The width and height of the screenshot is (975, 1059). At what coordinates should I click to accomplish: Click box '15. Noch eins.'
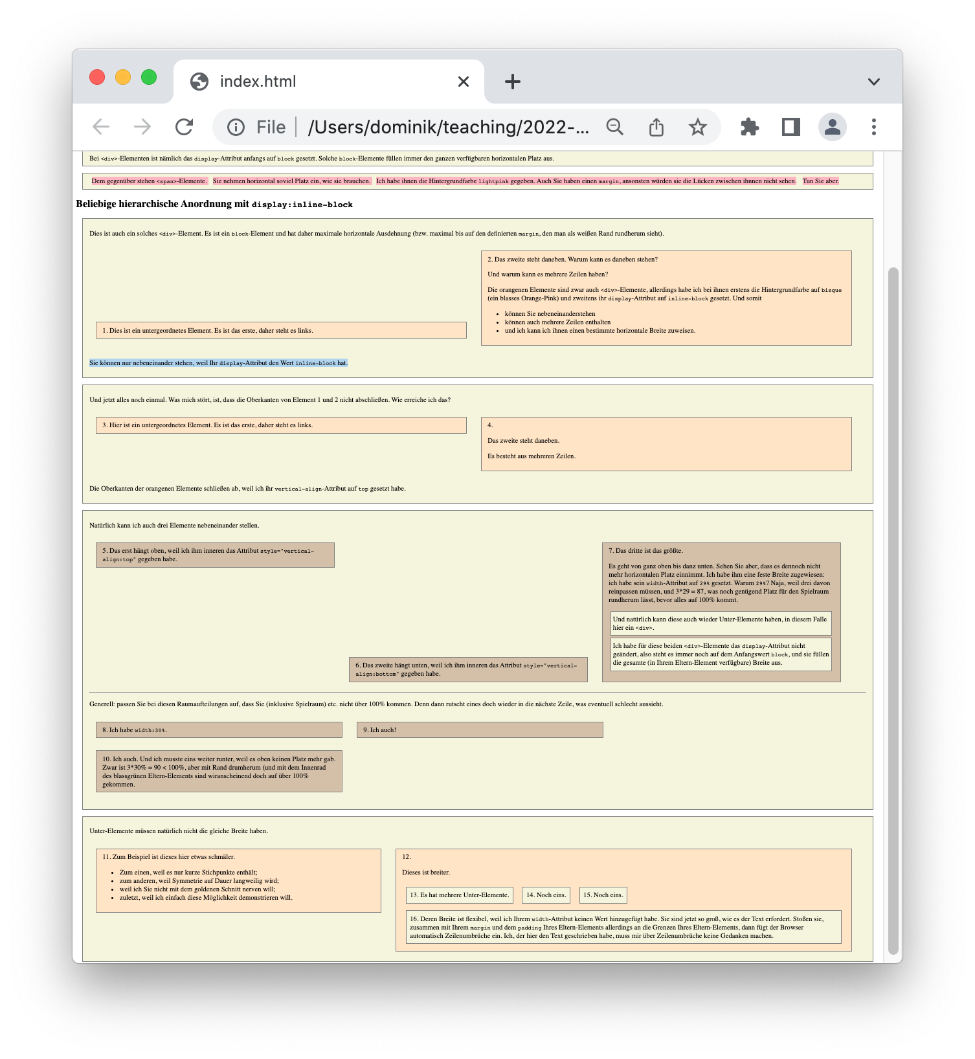click(x=603, y=895)
